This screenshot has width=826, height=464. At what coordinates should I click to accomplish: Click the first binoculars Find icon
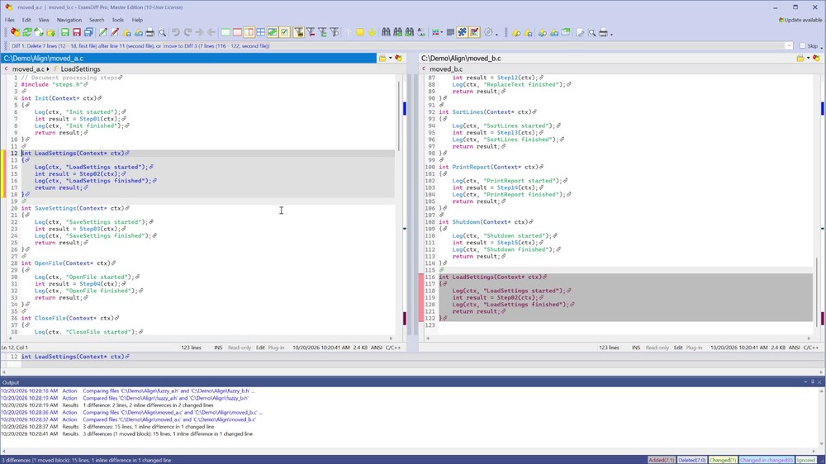(x=386, y=33)
